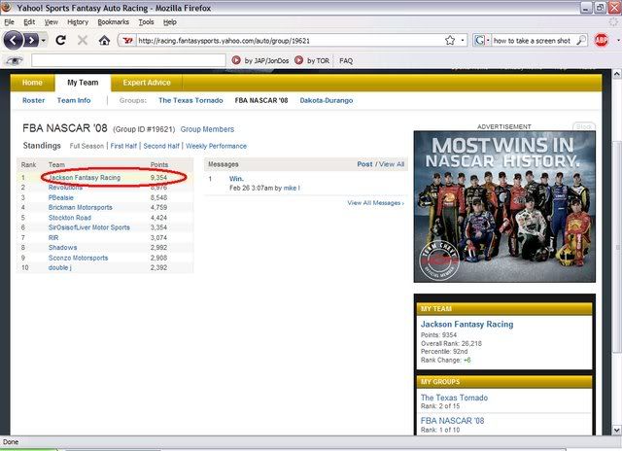Screen dimensions: 622x451
Task: Open the Dakota-Durango group link
Action: pos(327,100)
